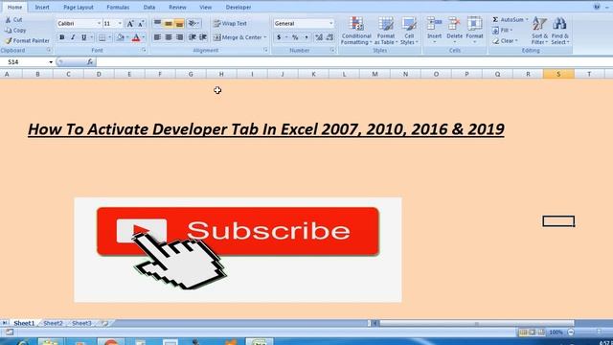Open Sort & Filter menu
Image resolution: width=613 pixels, height=345 pixels.
pos(539,31)
